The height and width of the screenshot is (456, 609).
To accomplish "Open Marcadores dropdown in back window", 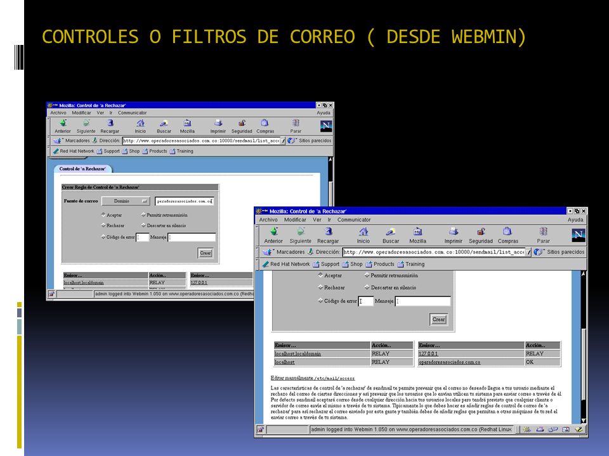I will [x=72, y=141].
